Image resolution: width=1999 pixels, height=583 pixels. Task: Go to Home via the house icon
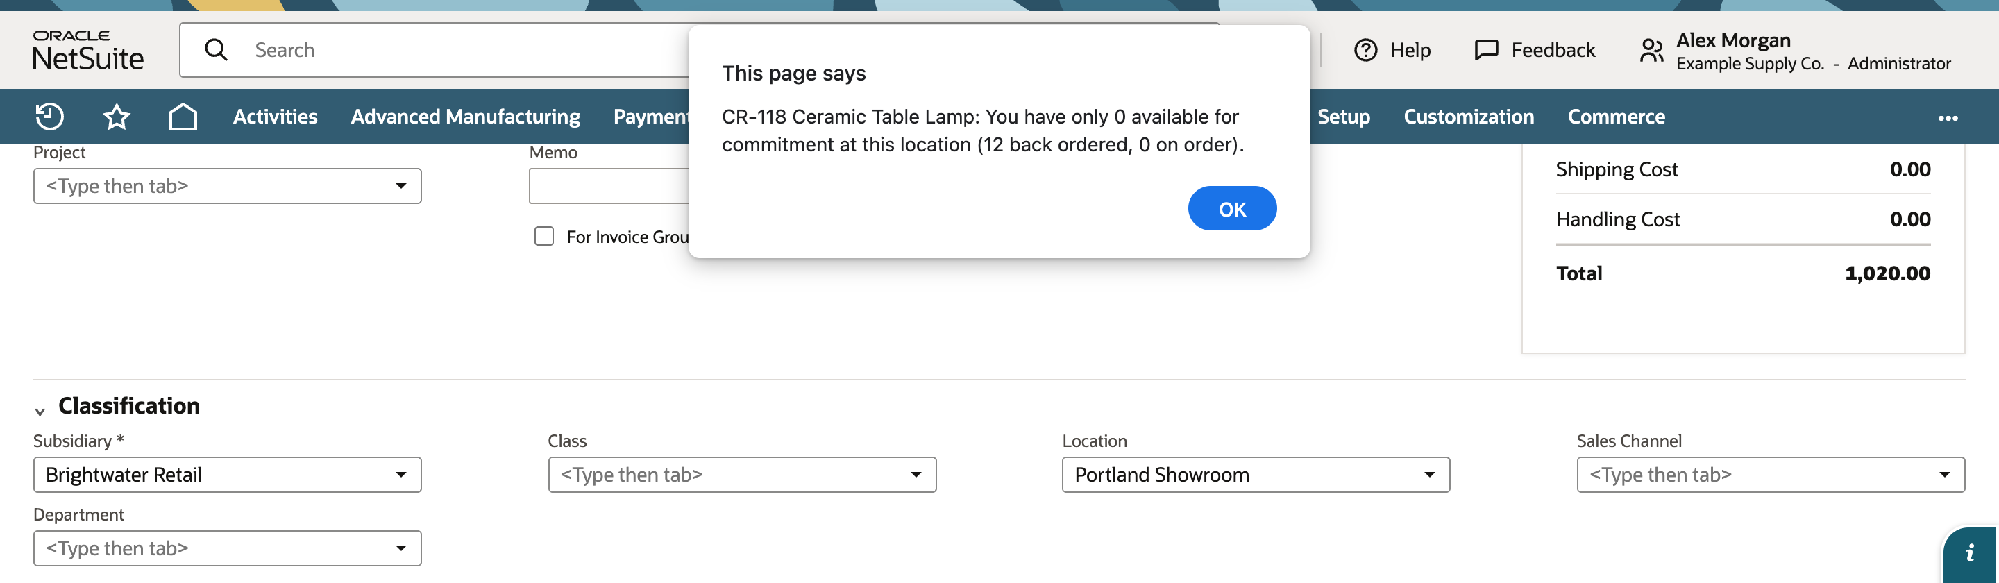pyautogui.click(x=183, y=117)
